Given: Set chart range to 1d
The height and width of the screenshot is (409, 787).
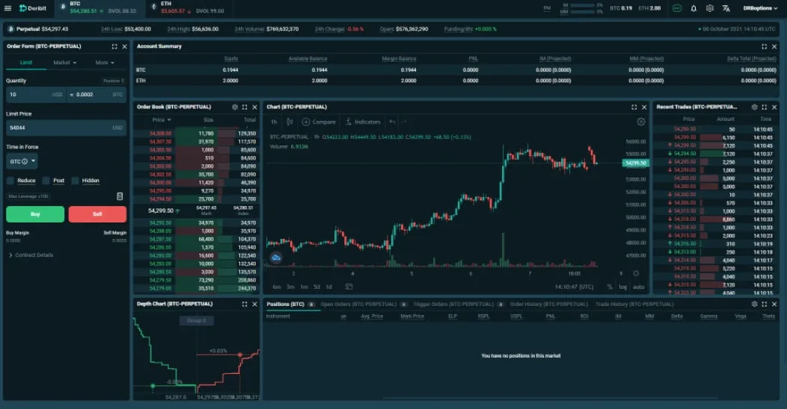Looking at the screenshot, I should pos(328,287).
